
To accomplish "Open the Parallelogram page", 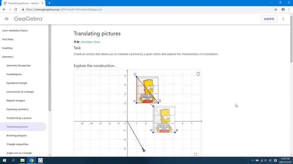I will tap(14, 74).
